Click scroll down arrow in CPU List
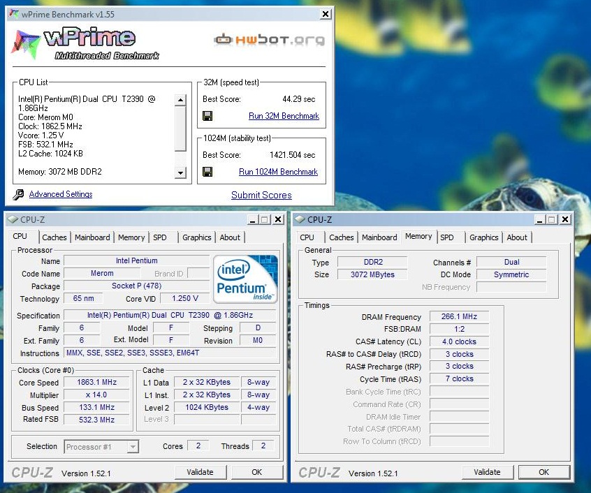Screen dimensions: 591x493 click(180, 172)
